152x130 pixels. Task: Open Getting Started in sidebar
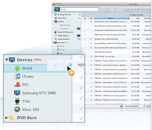[x=64, y=15]
